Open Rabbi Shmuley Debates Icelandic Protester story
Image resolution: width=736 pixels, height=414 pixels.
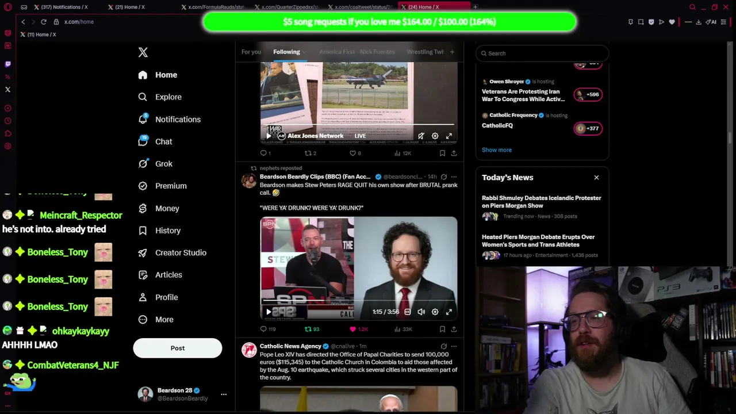click(x=542, y=202)
